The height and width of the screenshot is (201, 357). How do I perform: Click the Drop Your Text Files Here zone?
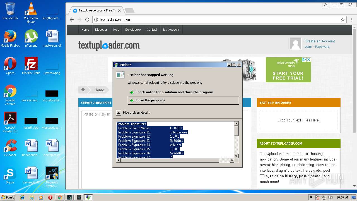299,120
